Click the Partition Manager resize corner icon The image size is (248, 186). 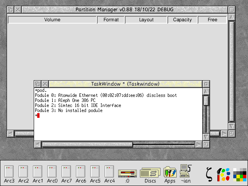pos(232,134)
